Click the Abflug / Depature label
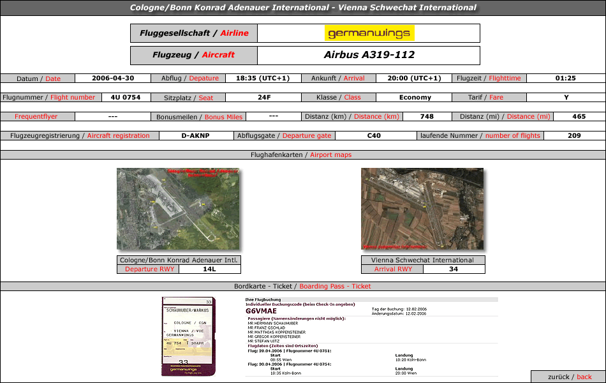 [188, 78]
